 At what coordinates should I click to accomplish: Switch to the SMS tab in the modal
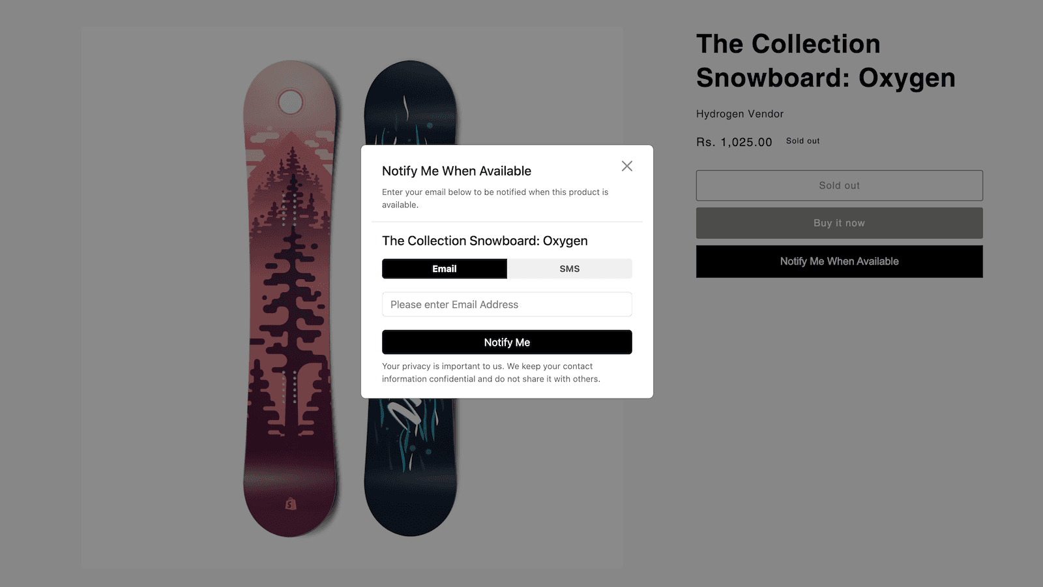coord(569,268)
